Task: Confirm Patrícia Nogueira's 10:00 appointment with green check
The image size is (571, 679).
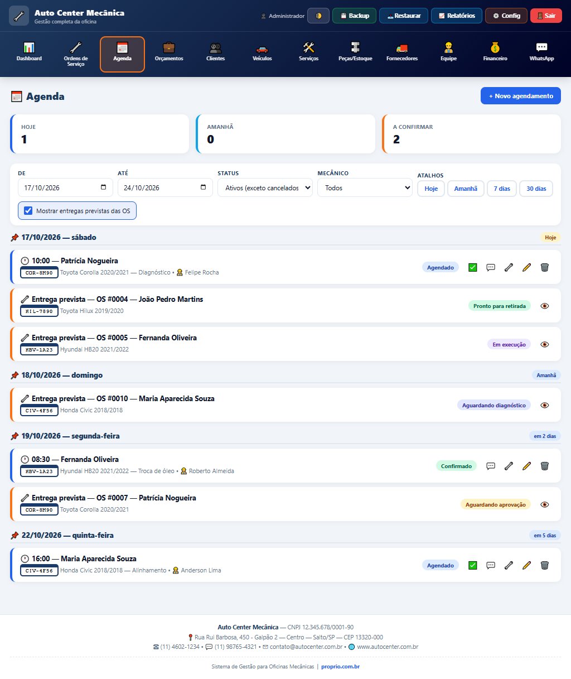Action: 473,267
